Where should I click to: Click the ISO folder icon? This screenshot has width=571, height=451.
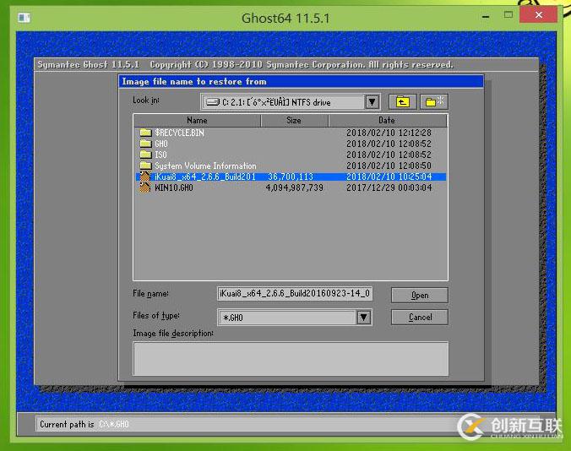click(145, 155)
